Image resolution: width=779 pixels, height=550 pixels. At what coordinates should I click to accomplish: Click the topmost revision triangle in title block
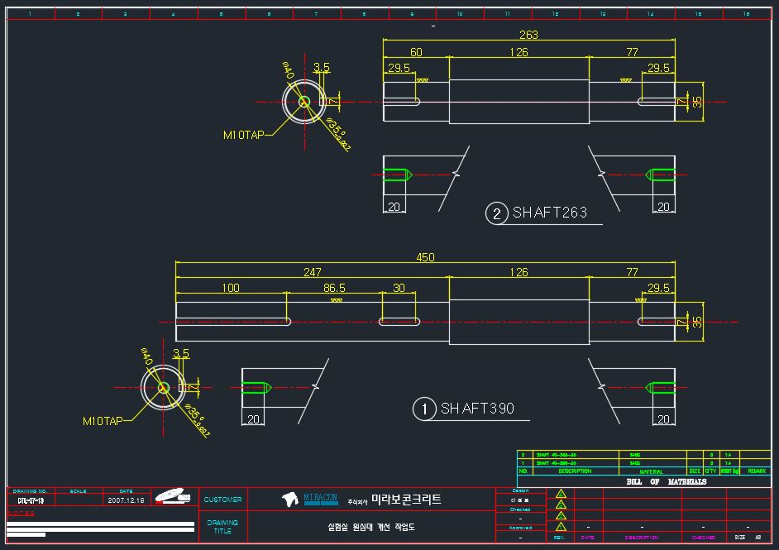[561, 494]
